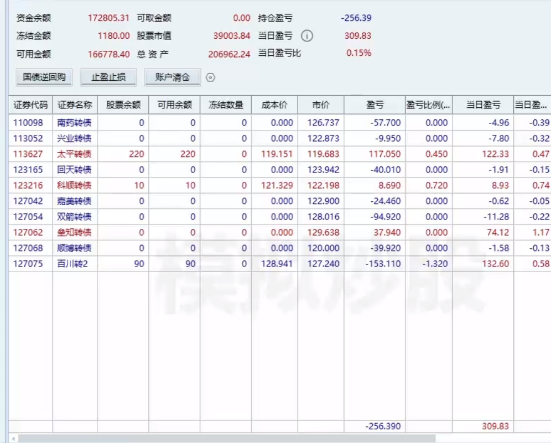Screen dimensions: 551x443
Task: Sort by the 证券名称 column header
Action: (x=75, y=105)
